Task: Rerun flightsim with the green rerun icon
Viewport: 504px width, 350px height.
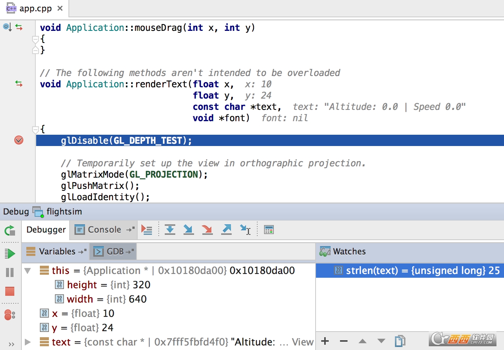Action: click(x=10, y=230)
